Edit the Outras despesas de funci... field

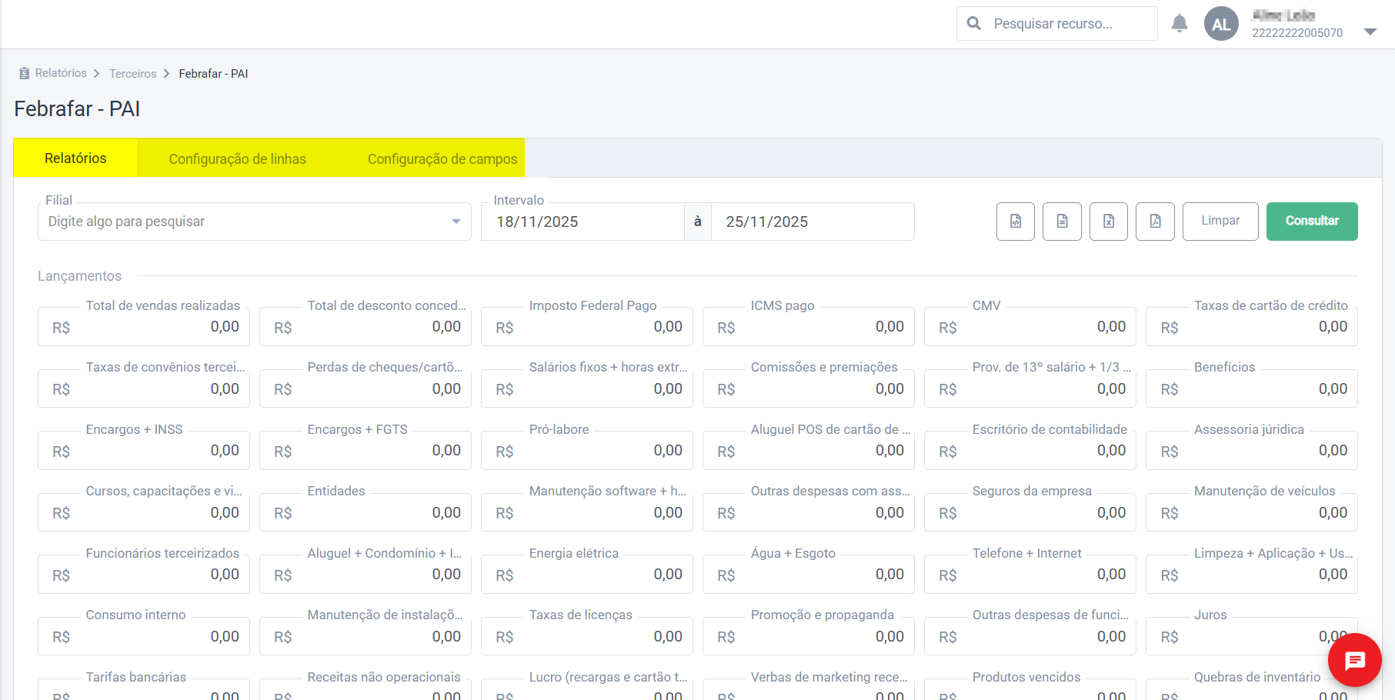pyautogui.click(x=1030, y=636)
